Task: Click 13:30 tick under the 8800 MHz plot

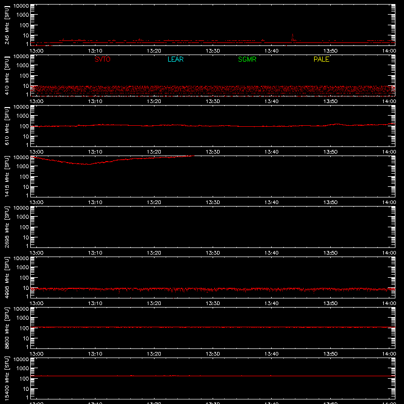Action: pyautogui.click(x=213, y=354)
